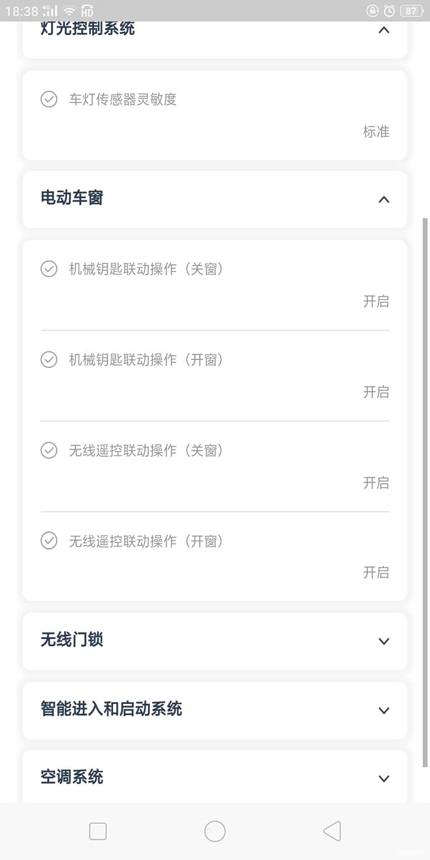430x860 pixels.
Task: Expand the 空调系统 section chevron
Action: (x=384, y=778)
